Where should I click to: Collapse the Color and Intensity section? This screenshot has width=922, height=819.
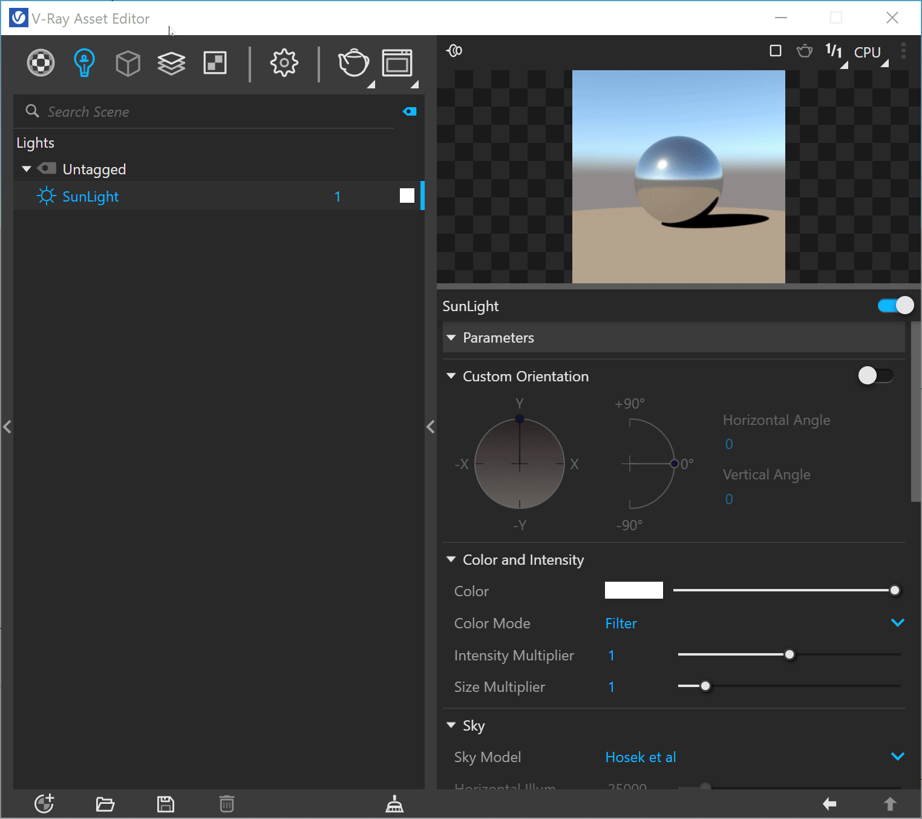click(451, 559)
